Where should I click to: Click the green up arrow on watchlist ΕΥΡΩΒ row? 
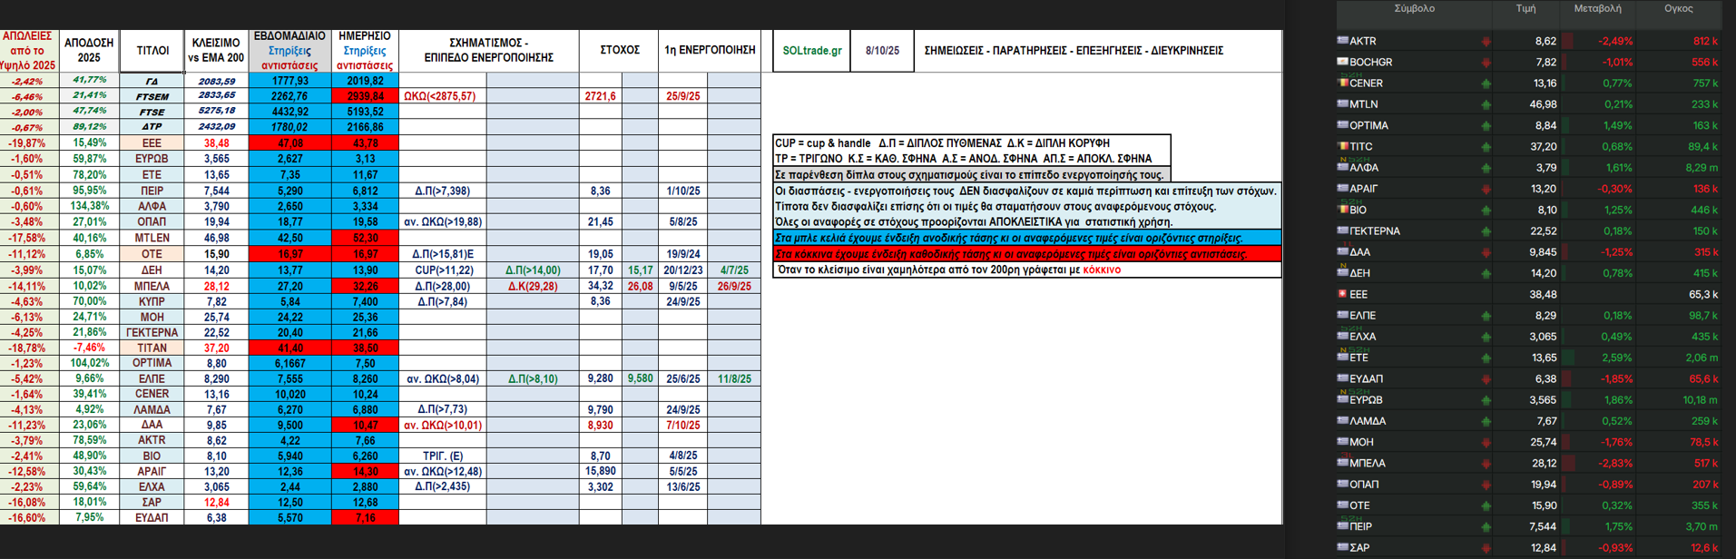1486,400
